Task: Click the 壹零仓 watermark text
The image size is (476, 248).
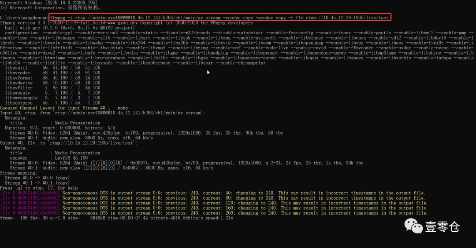Action: point(442,227)
